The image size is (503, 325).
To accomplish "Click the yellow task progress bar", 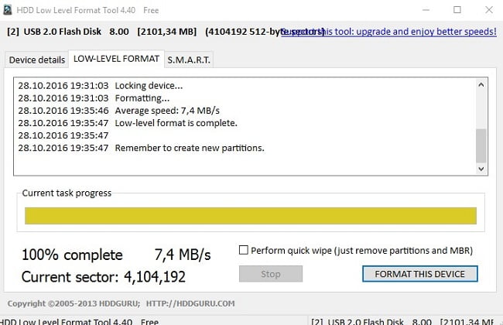I will pos(251,216).
